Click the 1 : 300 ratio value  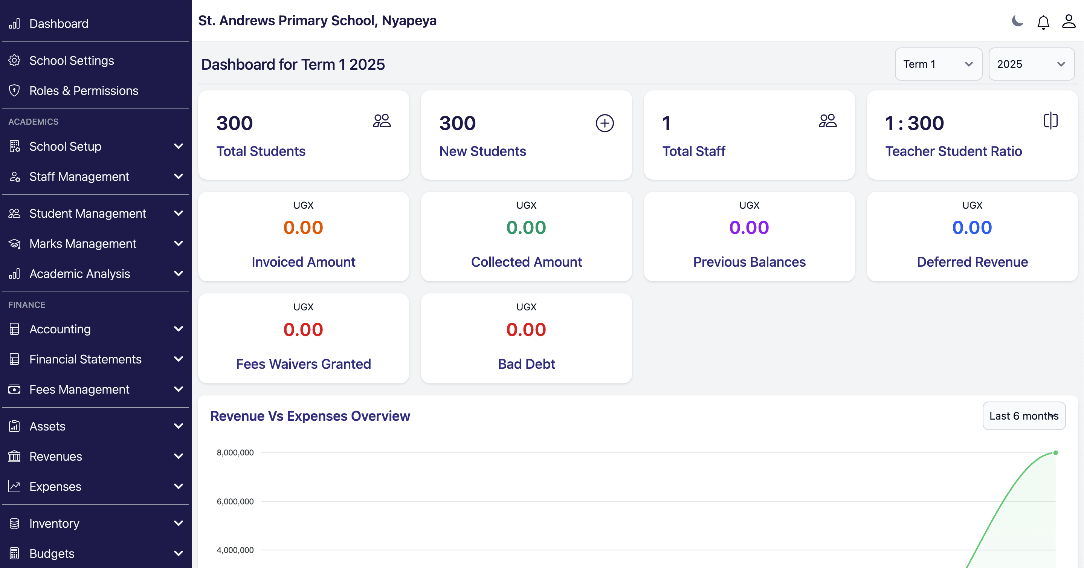915,123
